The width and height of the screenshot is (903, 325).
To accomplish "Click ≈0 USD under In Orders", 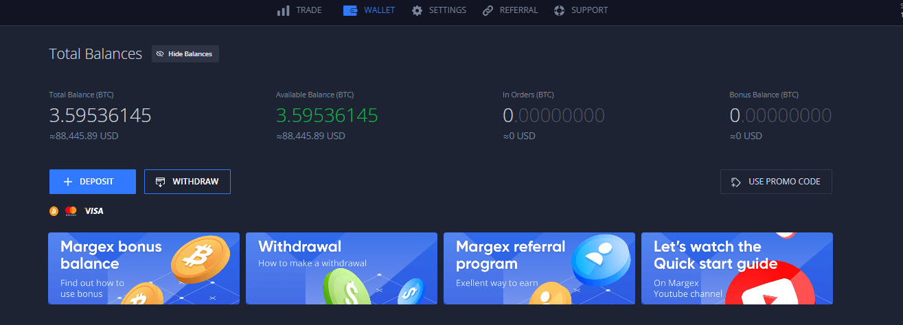I will tap(519, 136).
